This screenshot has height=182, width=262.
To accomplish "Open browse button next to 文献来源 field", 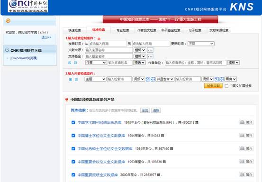I will click(x=150, y=50).
